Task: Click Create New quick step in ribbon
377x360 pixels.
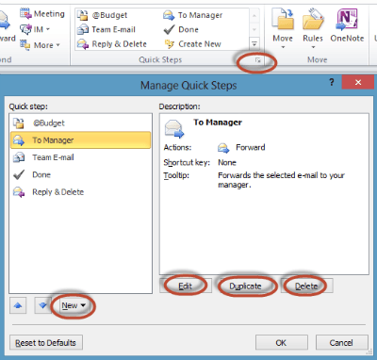Action: click(x=192, y=44)
